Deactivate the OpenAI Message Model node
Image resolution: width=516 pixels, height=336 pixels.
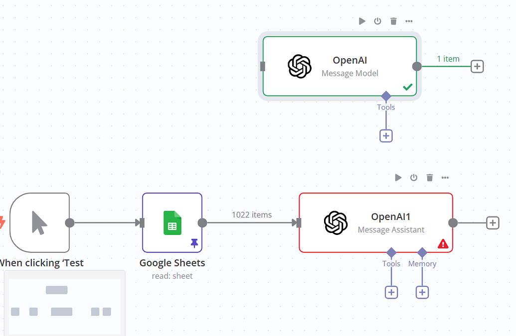pyautogui.click(x=377, y=21)
